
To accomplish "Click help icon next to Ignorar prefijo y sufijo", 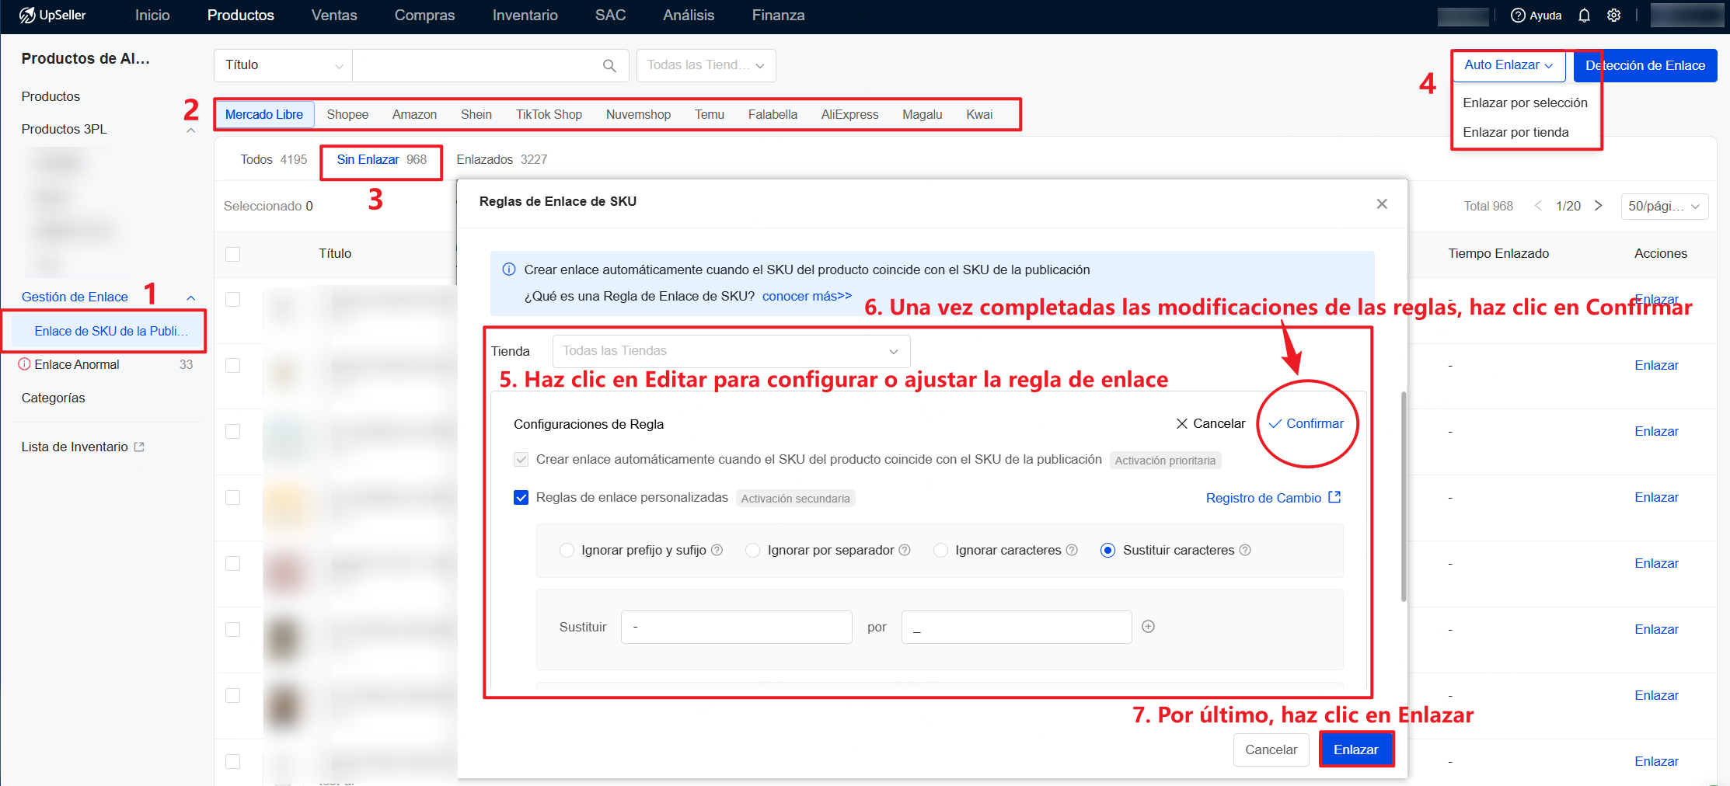I will point(717,550).
